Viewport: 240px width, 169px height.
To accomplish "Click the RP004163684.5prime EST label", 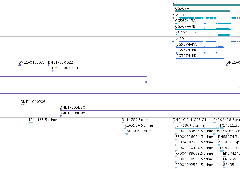I will tap(194, 131).
